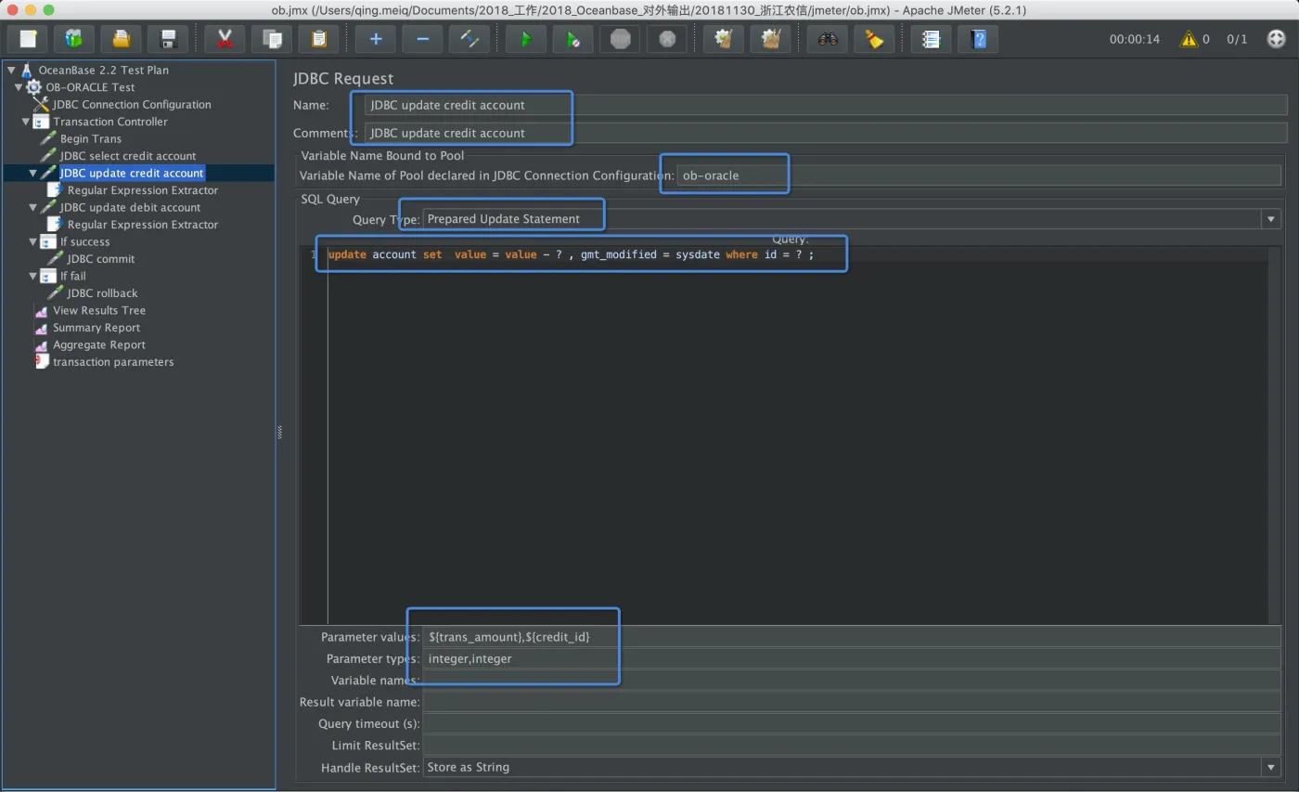Viewport: 1299px width, 792px height.
Task: Click the Paste clipboard icon
Action: click(319, 39)
